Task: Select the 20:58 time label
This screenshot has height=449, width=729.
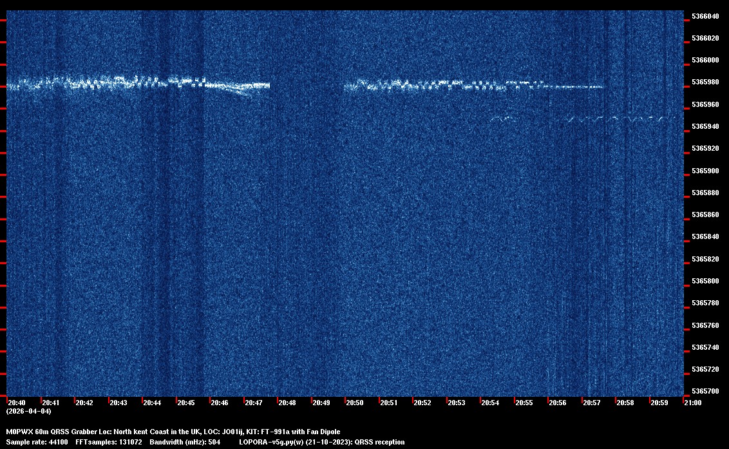Action: tap(625, 403)
